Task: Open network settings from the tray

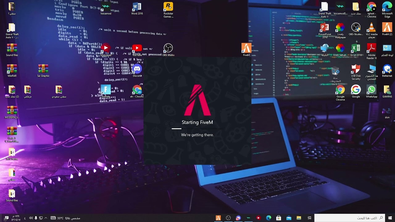Action: point(41,218)
